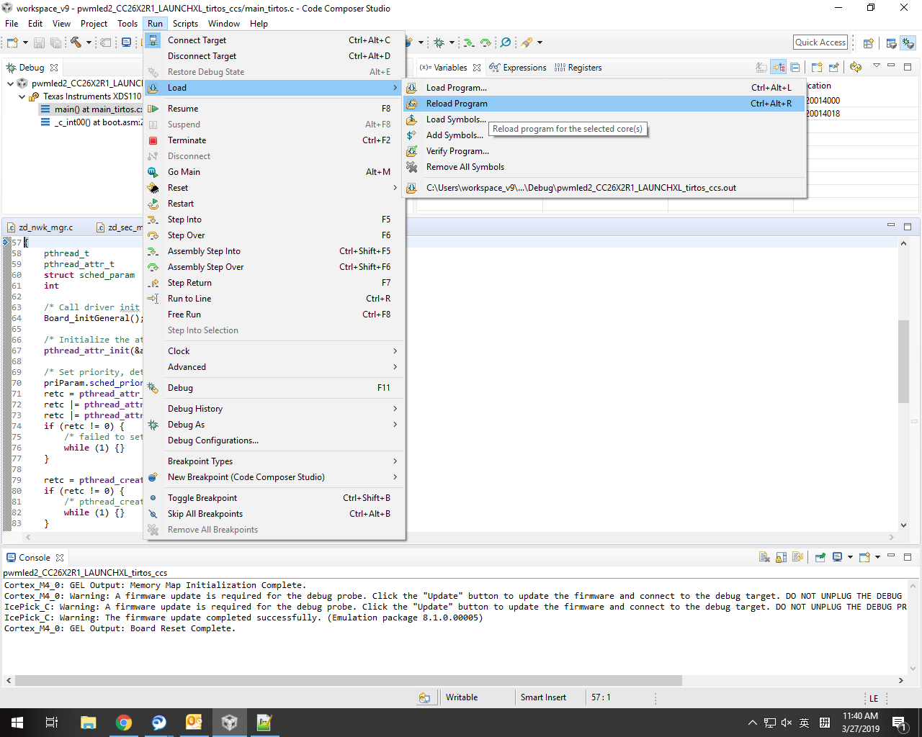Click display selected console icon
This screenshot has width=922, height=737.
[x=837, y=557]
